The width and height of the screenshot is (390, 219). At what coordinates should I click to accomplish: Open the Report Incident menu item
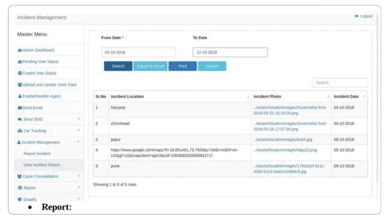coord(37,154)
